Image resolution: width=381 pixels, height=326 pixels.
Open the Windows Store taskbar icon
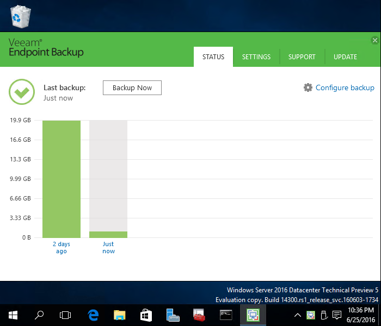pyautogui.click(x=146, y=315)
